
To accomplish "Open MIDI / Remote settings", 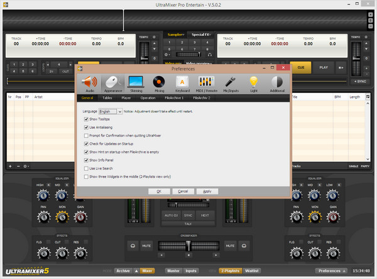I will coord(206,84).
